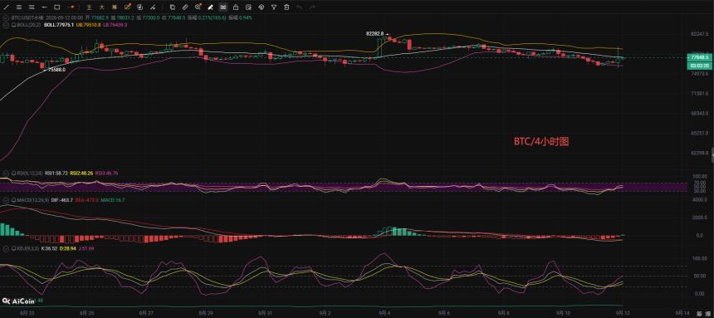Toggle the 筹 chip-distribution button
The width and height of the screenshot is (714, 318).
pos(114,7)
